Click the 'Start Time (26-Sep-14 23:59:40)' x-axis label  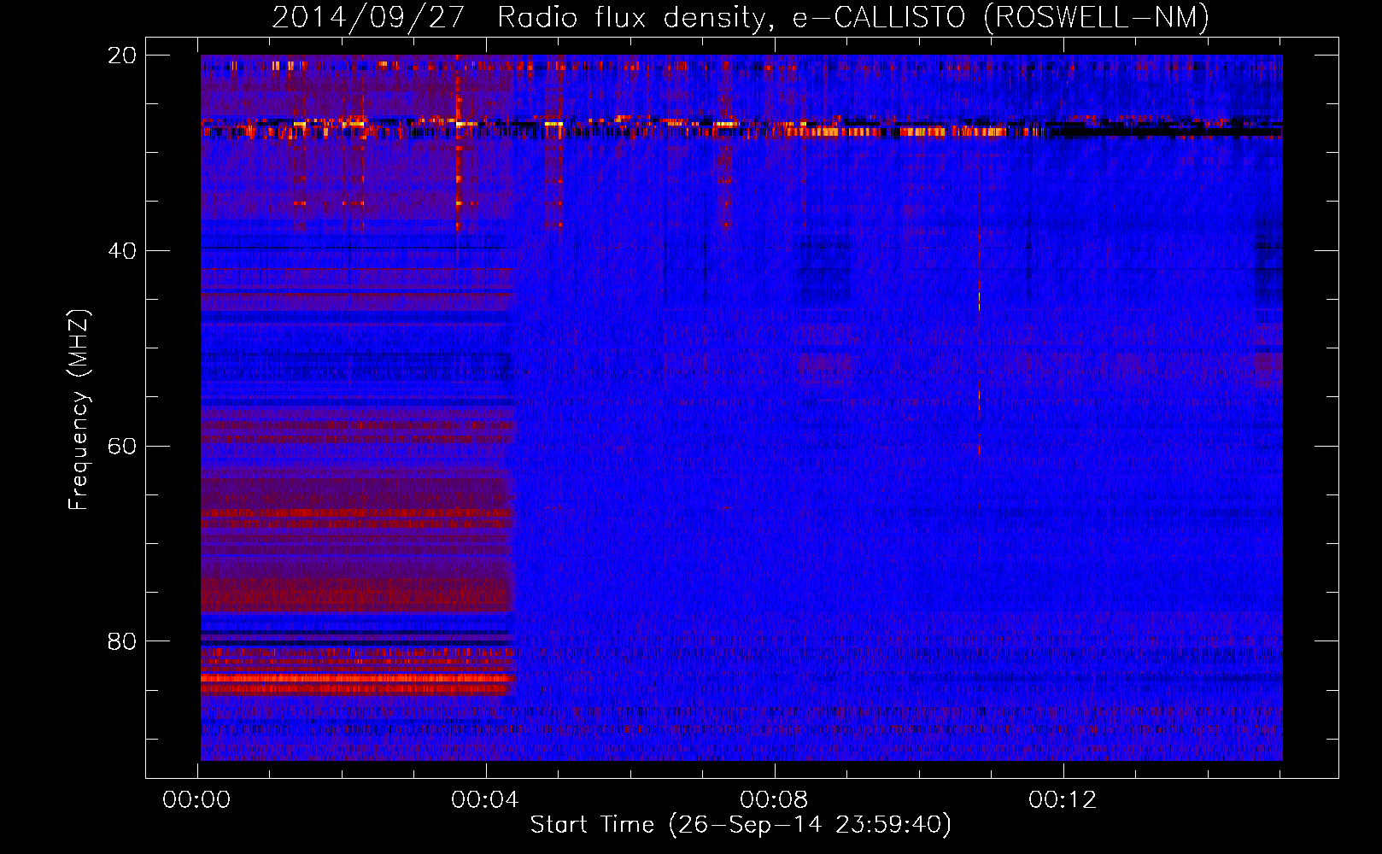coord(741,824)
